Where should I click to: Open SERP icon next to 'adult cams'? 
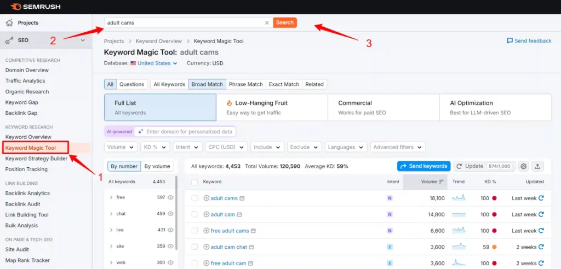click(242, 198)
